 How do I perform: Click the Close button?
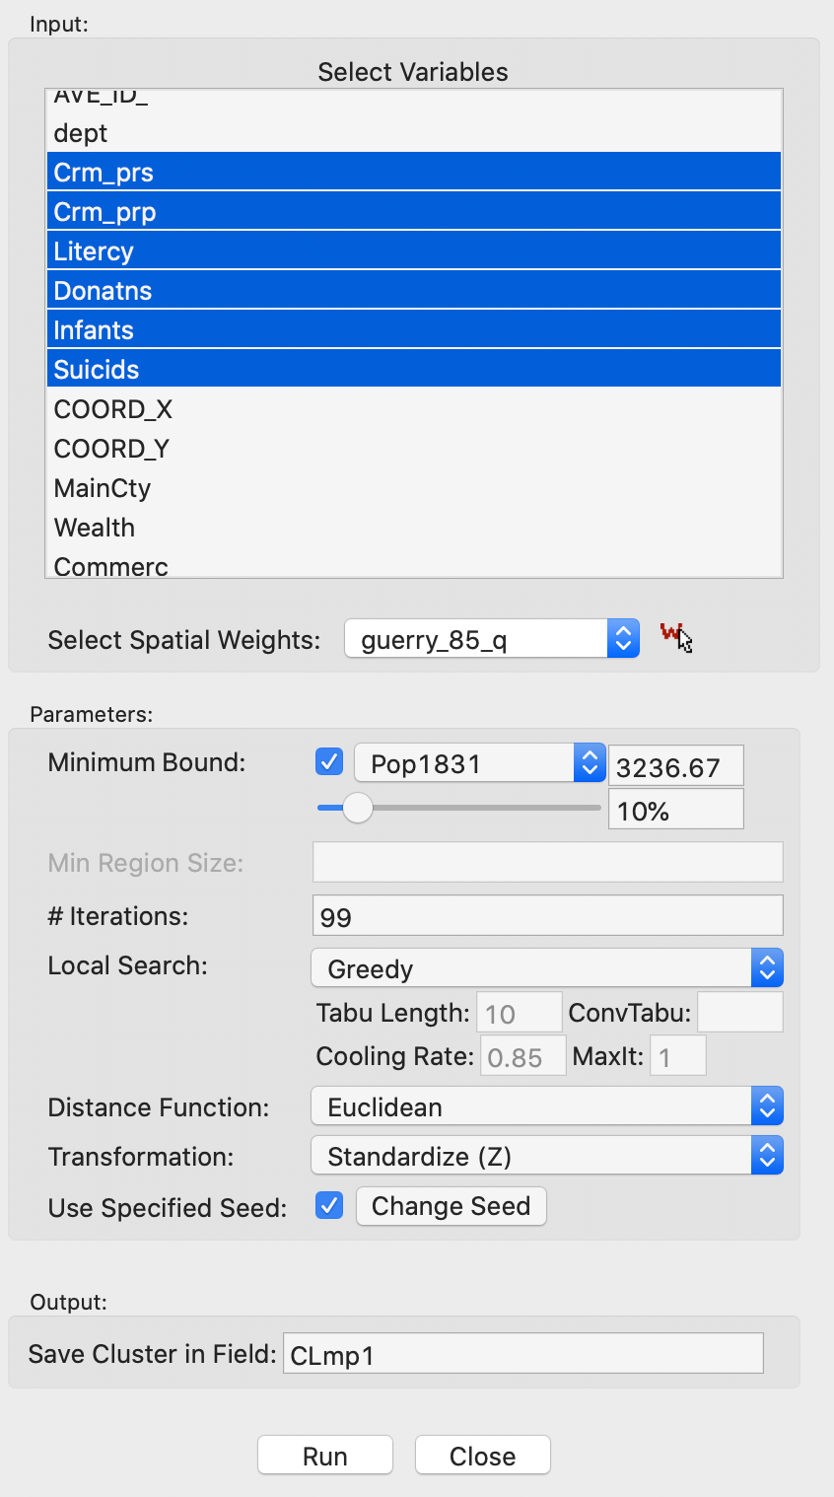(483, 1456)
